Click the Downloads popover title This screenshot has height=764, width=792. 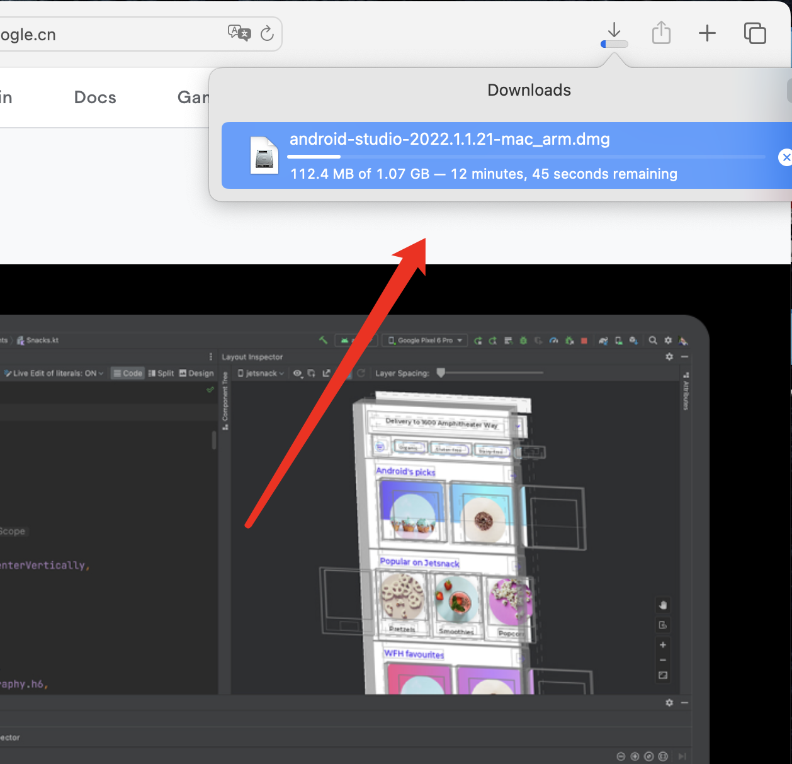coord(529,90)
